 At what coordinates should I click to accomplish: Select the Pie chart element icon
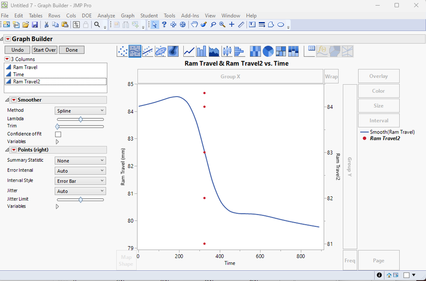(x=268, y=51)
